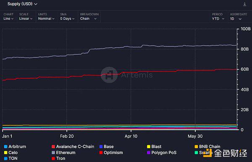Click the Optimism red legend icon
Screen dimensions: 252x162
(101, 152)
